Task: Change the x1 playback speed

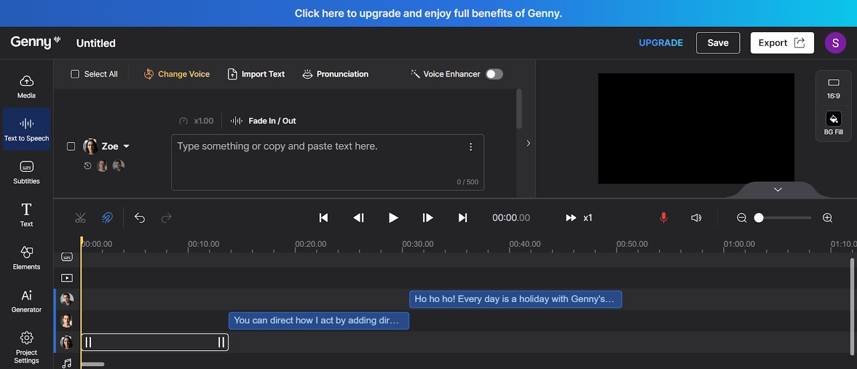Action: [579, 218]
